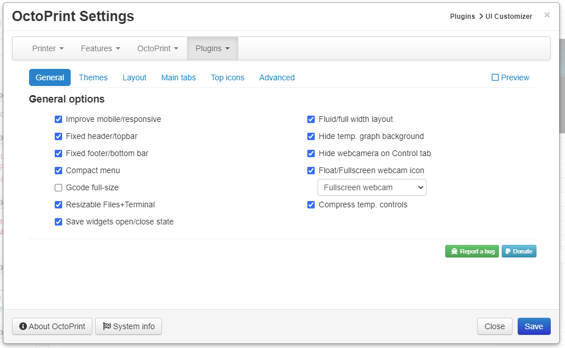Uncheck Fixed header/topbar option
The height and width of the screenshot is (348, 565).
[x=58, y=136]
